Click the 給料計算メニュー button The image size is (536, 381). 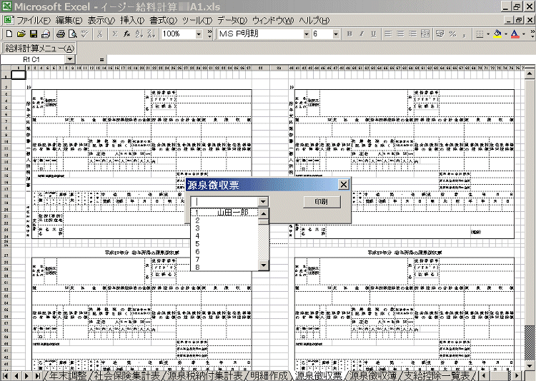39,48
